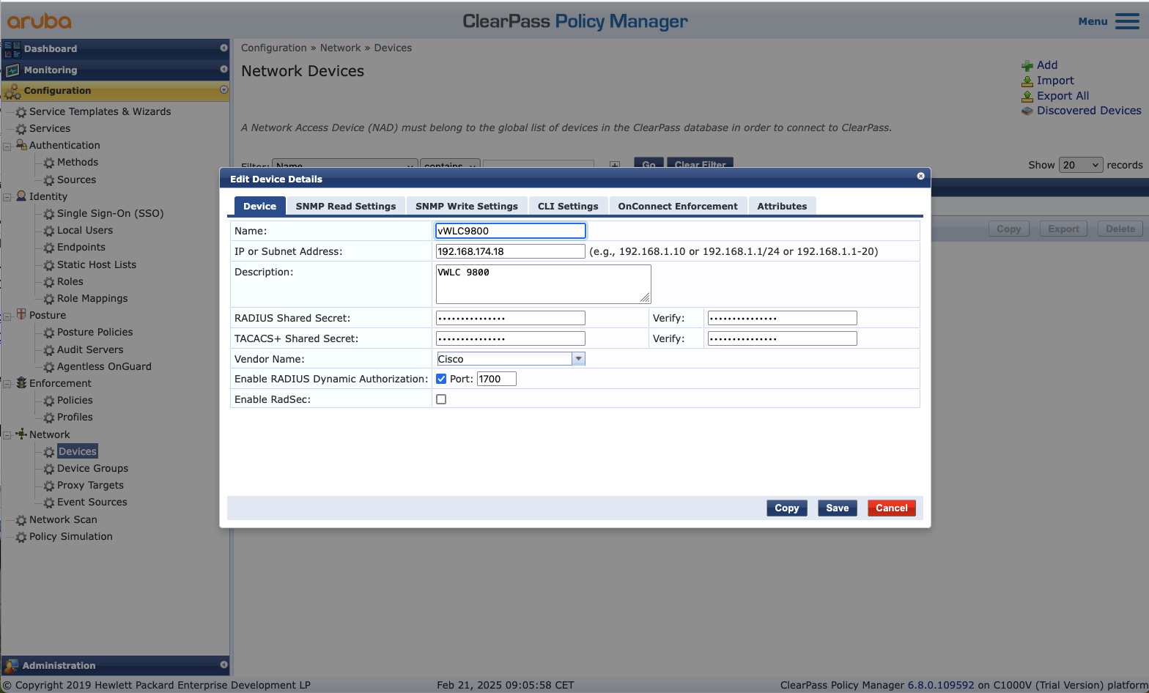
Task: Click the Authentication padlock icon
Action: [x=21, y=145]
